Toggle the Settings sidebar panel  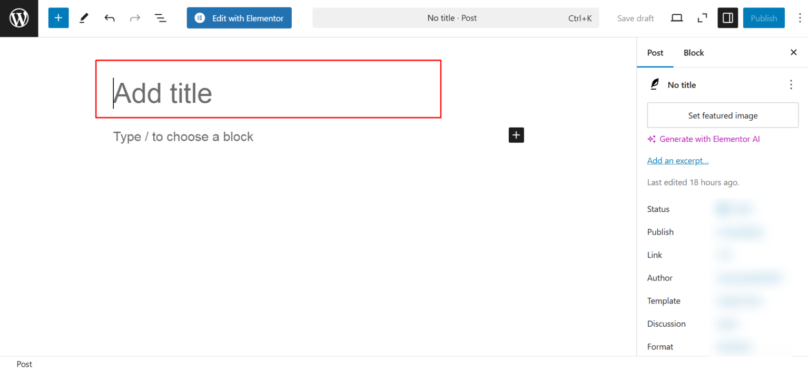pyautogui.click(x=727, y=17)
